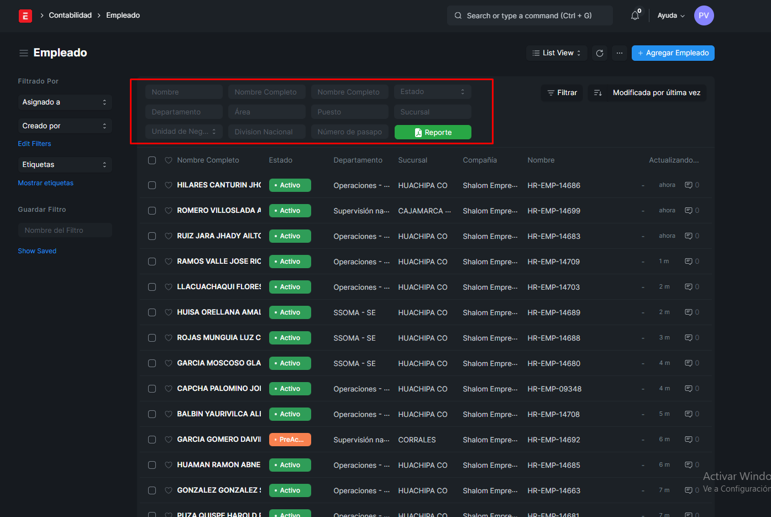Screen dimensions: 771x517
Task: Expand the Asignado a dropdown
Action: coord(65,102)
